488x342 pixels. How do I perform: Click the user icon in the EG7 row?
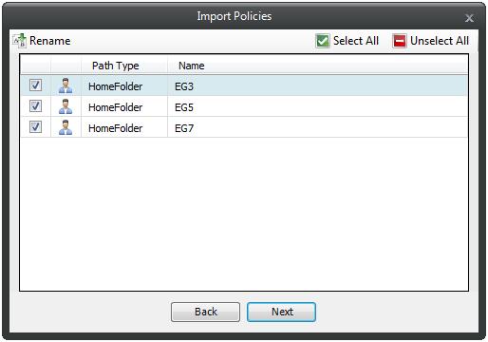(66, 127)
